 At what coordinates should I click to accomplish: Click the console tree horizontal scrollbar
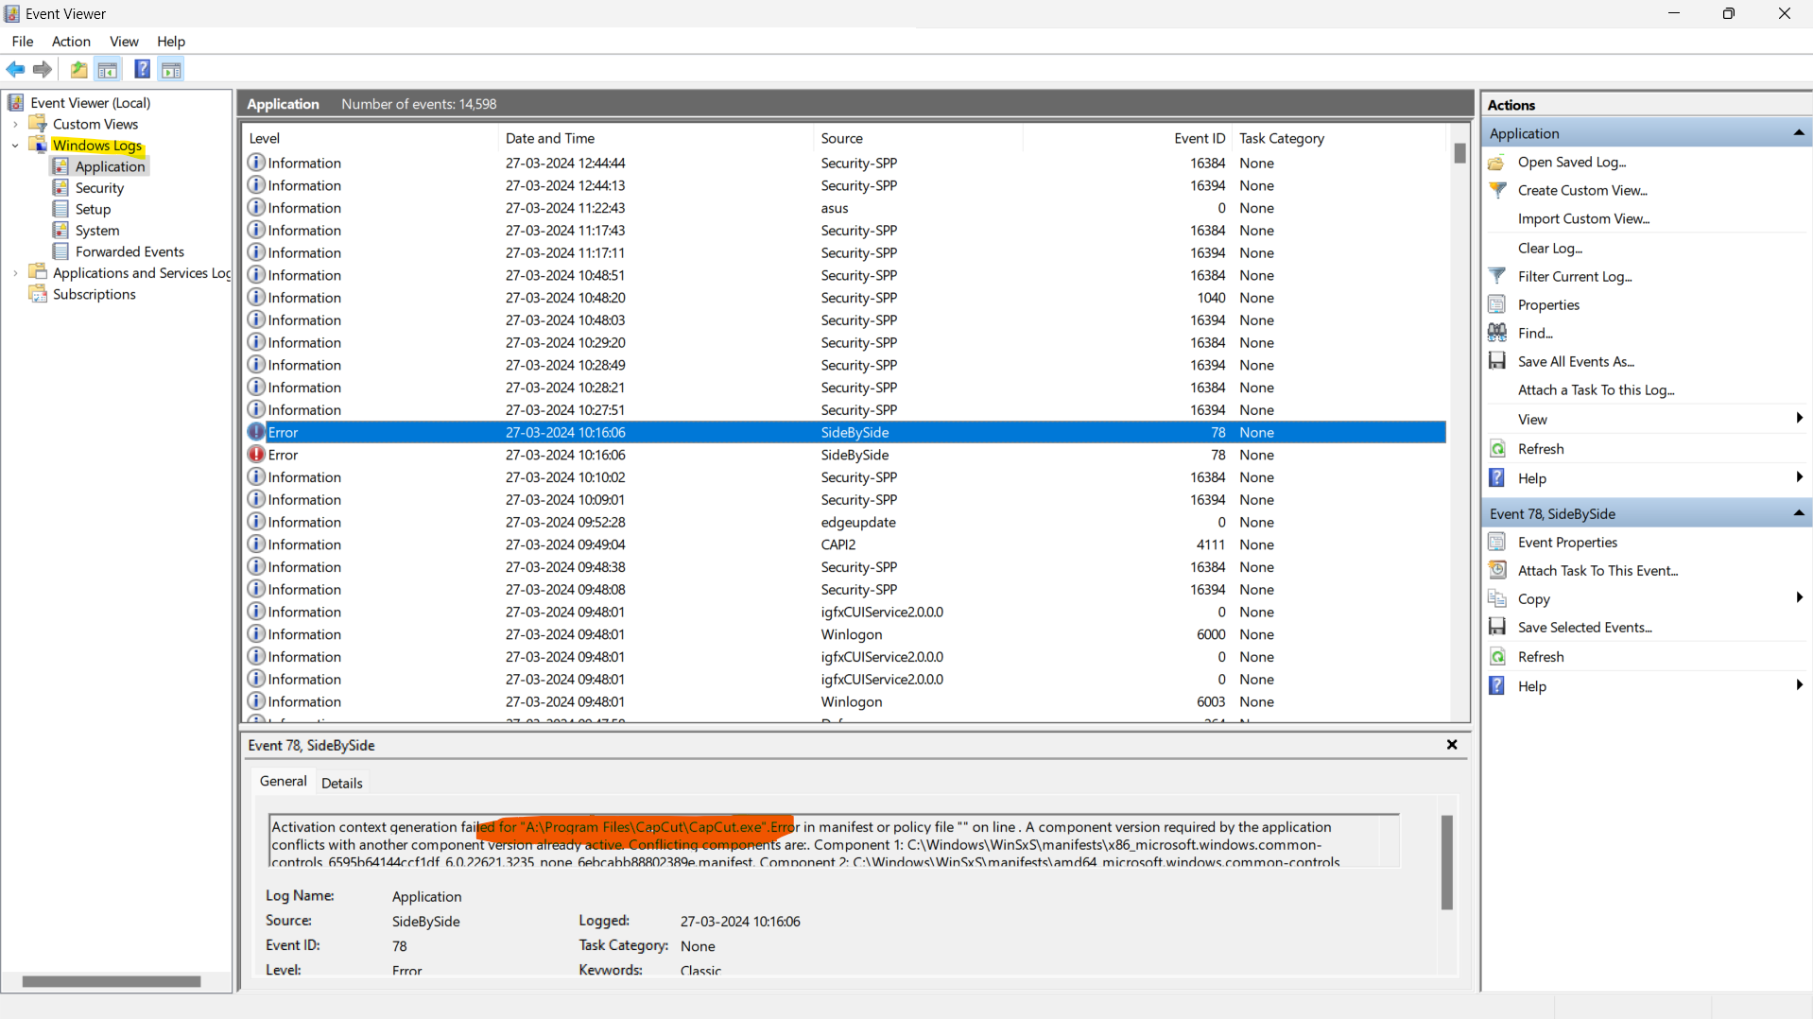coord(112,981)
